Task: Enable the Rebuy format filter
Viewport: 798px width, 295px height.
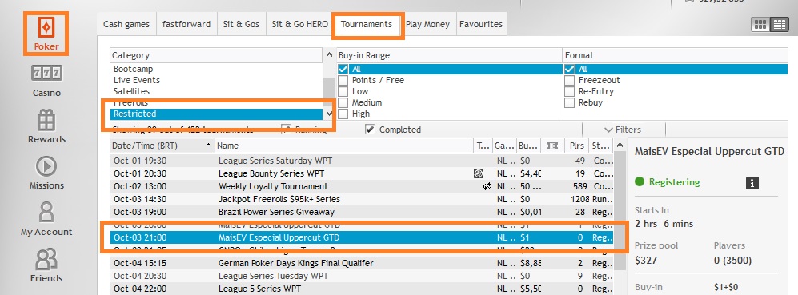Action: 570,103
